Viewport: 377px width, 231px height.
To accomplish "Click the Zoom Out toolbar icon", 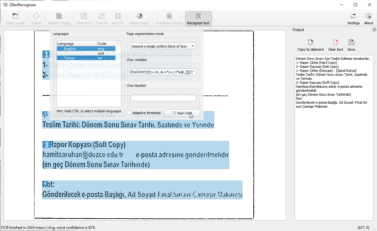I will (84, 16).
